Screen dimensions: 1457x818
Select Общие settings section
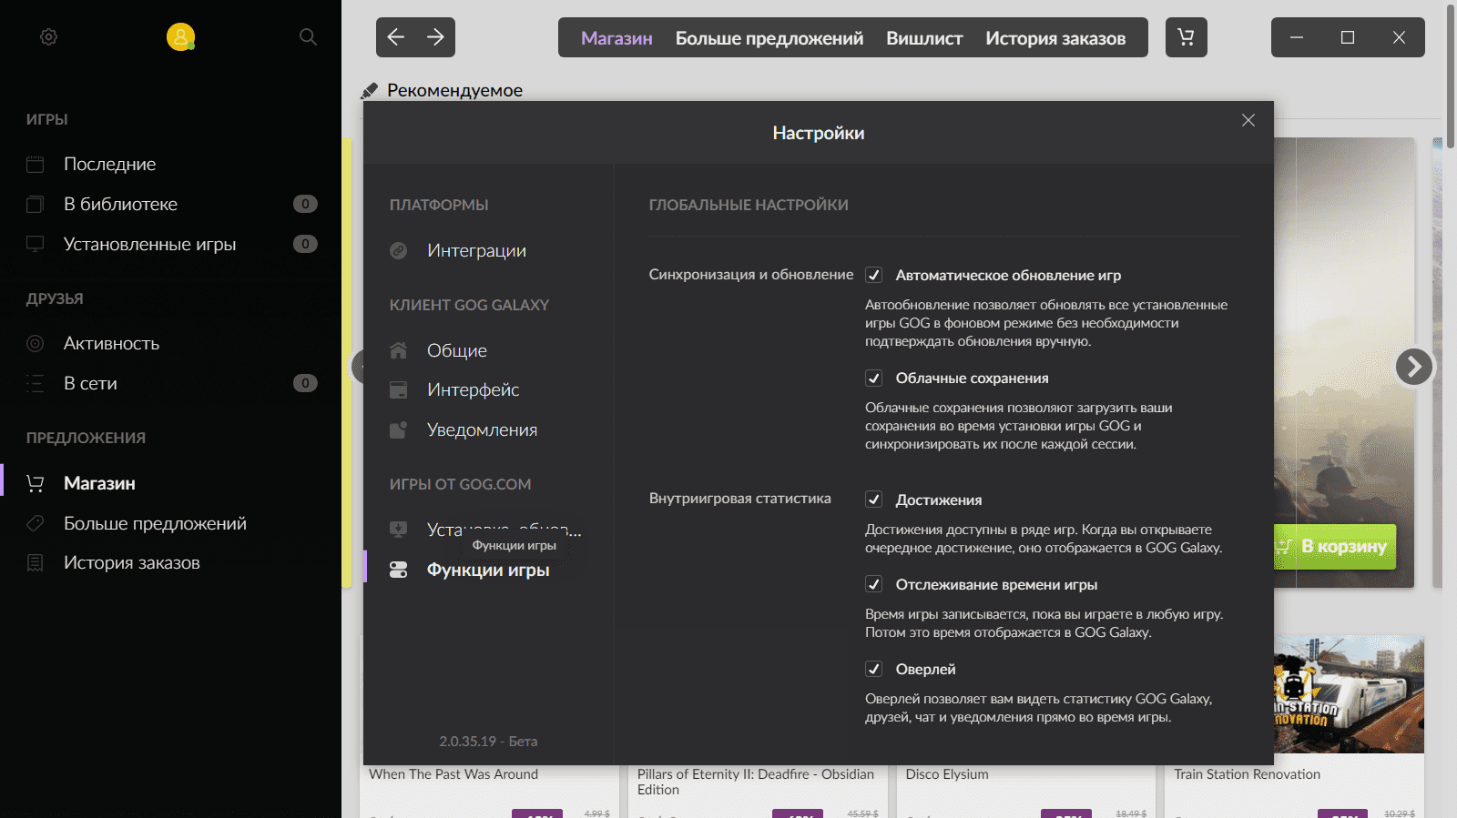457,350
